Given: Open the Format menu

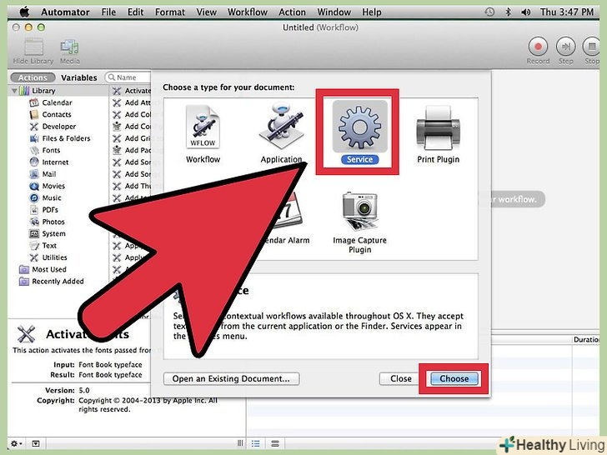Looking at the screenshot, I should [170, 12].
